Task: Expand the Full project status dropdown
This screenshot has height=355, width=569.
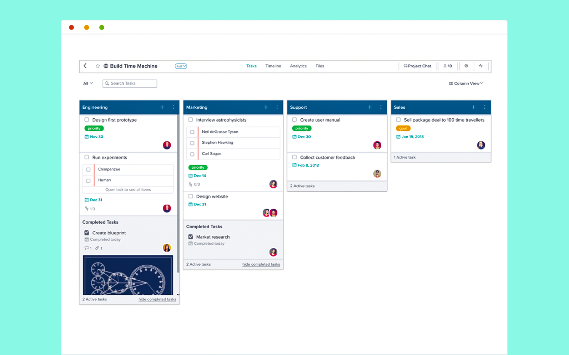Action: (181, 66)
